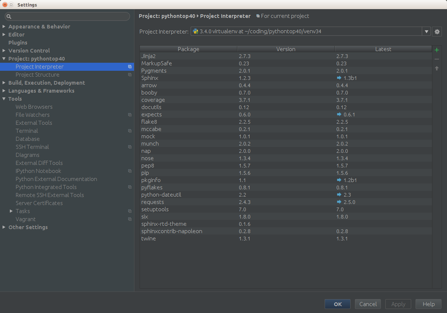Add a new package with the plus icon
The height and width of the screenshot is (313, 447).
(437, 50)
